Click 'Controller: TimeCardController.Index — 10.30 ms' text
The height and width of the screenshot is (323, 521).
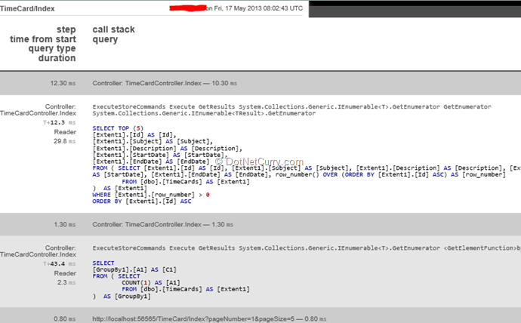(x=160, y=82)
